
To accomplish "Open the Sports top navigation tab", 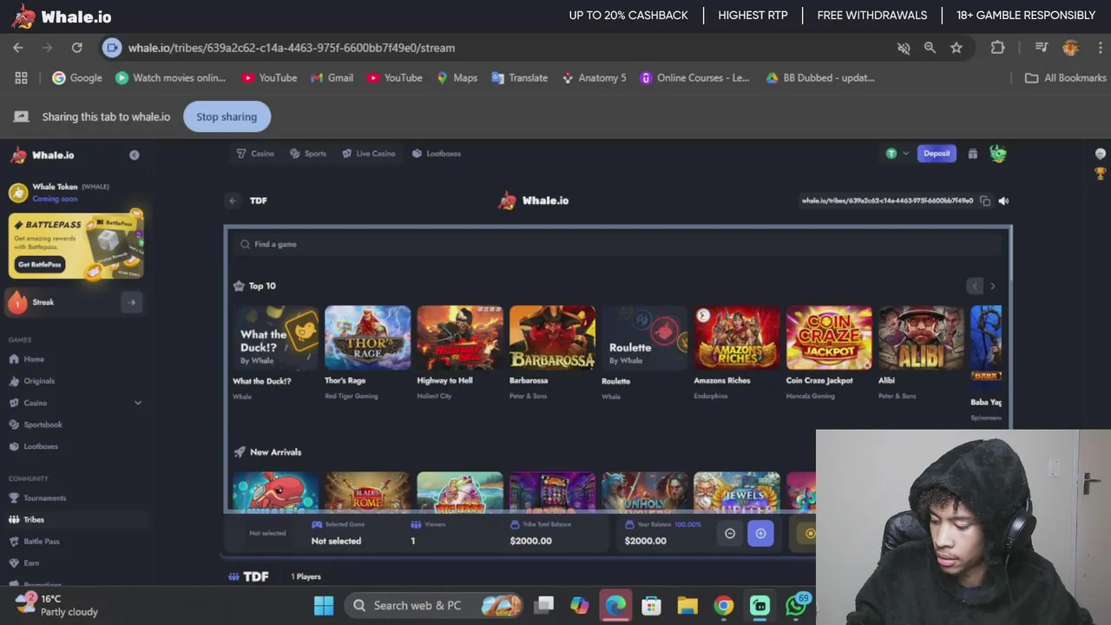I will (x=308, y=154).
